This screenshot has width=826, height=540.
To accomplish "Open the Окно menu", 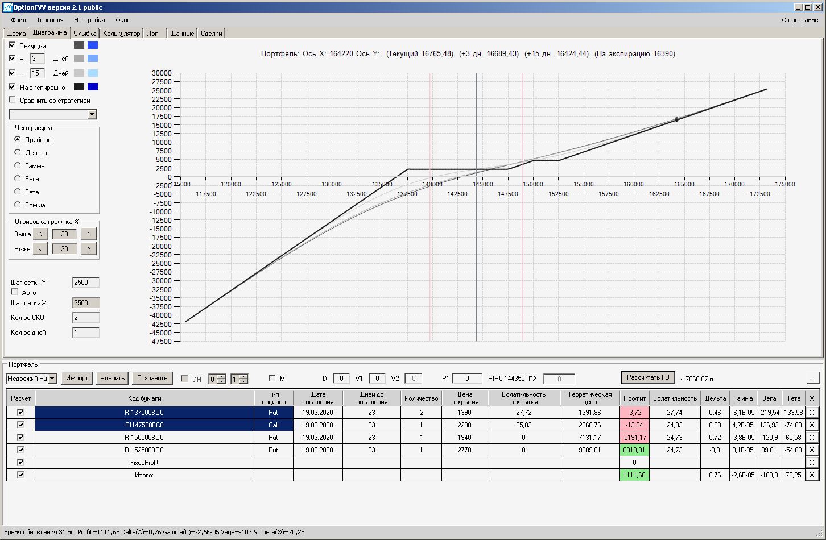I will tap(123, 20).
